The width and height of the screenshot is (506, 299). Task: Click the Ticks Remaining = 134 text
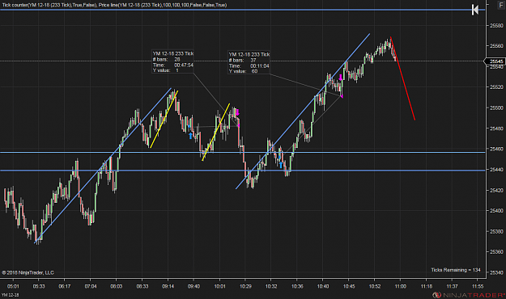point(456,270)
